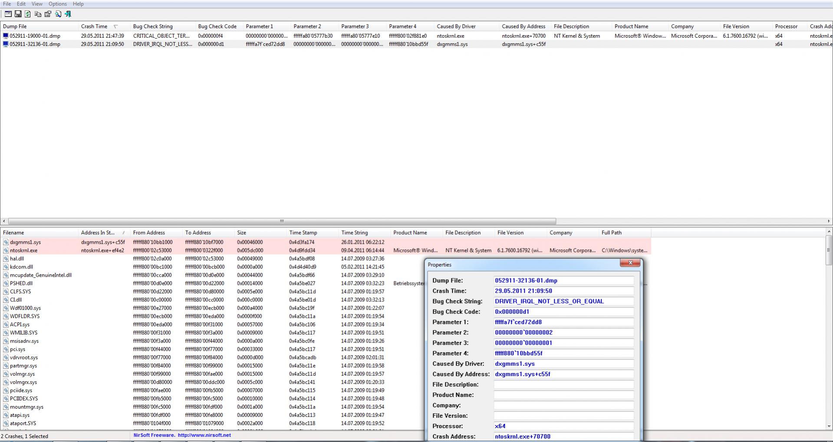Click the file icon beside partmgr.sys
Image resolution: width=833 pixels, height=442 pixels.
pos(6,366)
